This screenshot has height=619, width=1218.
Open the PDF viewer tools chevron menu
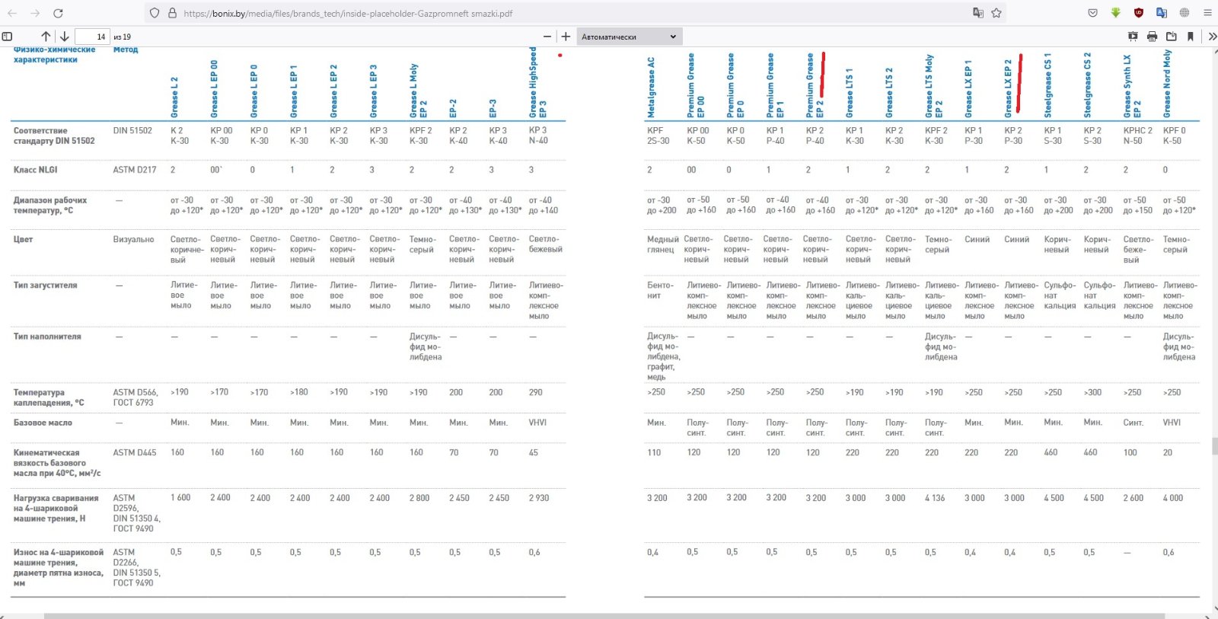pos(1212,37)
